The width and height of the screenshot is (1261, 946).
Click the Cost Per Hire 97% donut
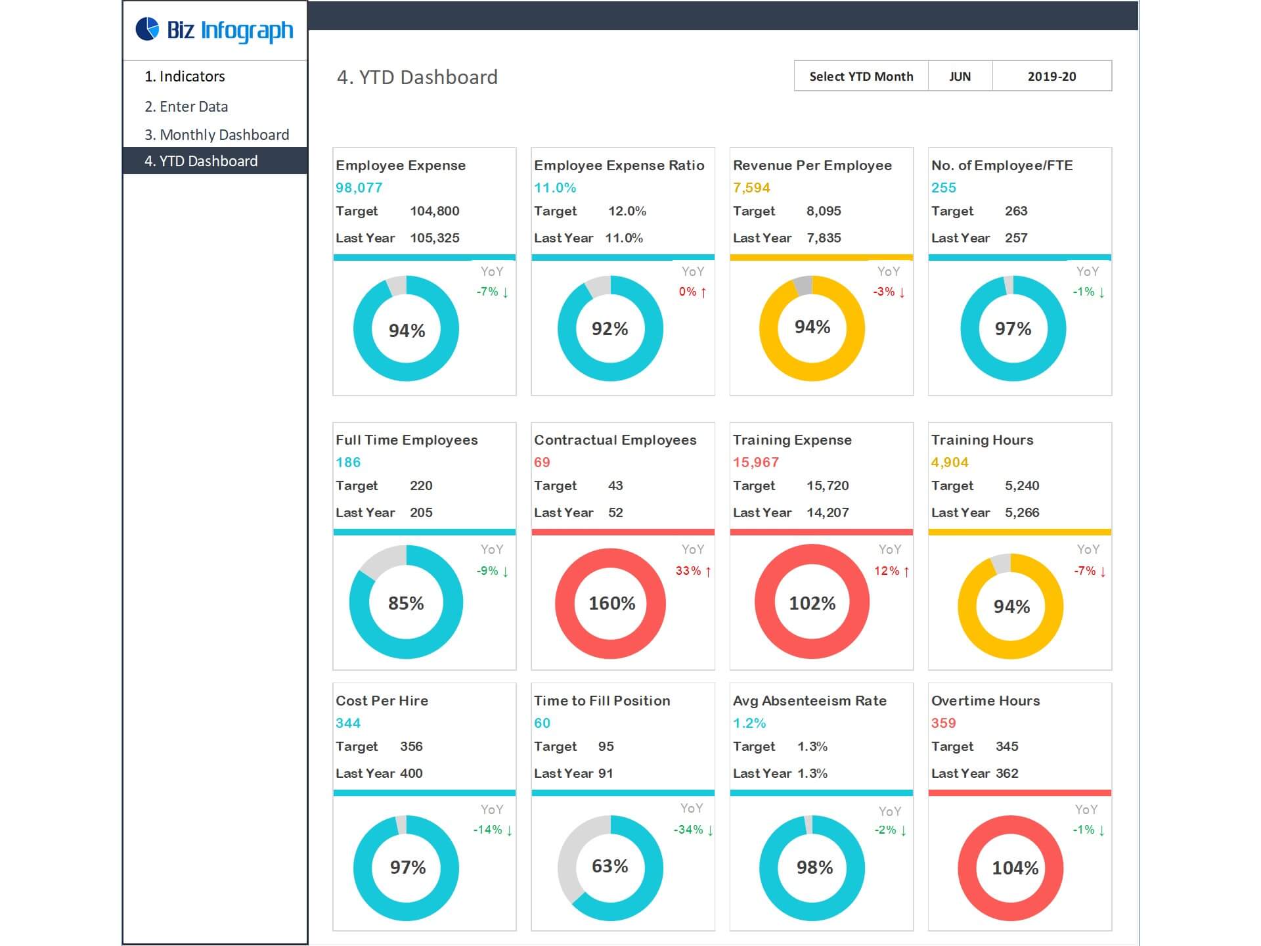point(406,868)
